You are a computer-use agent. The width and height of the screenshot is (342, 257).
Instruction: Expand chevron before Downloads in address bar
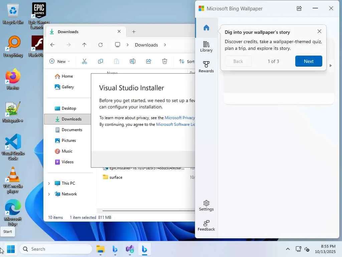(128, 45)
